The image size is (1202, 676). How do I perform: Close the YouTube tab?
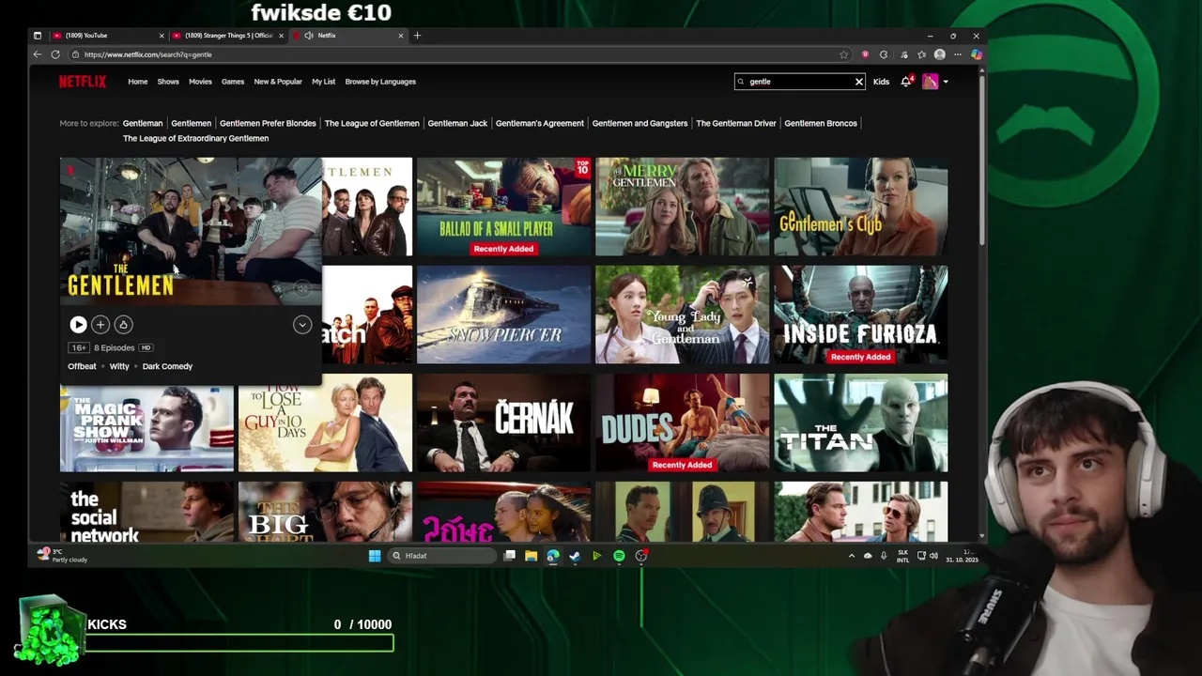162,36
